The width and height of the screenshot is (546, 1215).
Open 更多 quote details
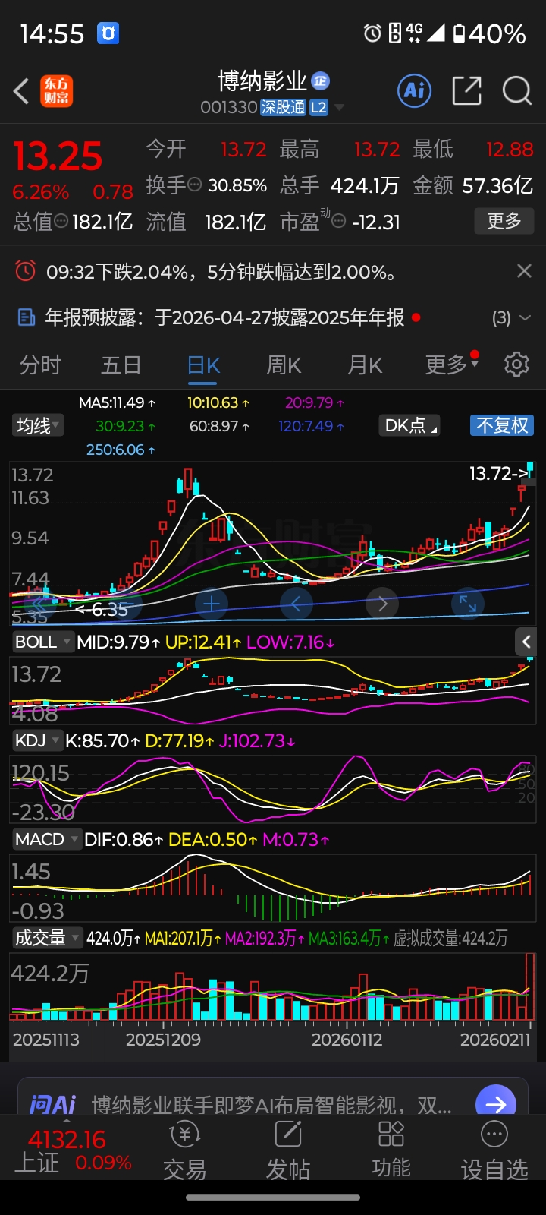point(504,221)
